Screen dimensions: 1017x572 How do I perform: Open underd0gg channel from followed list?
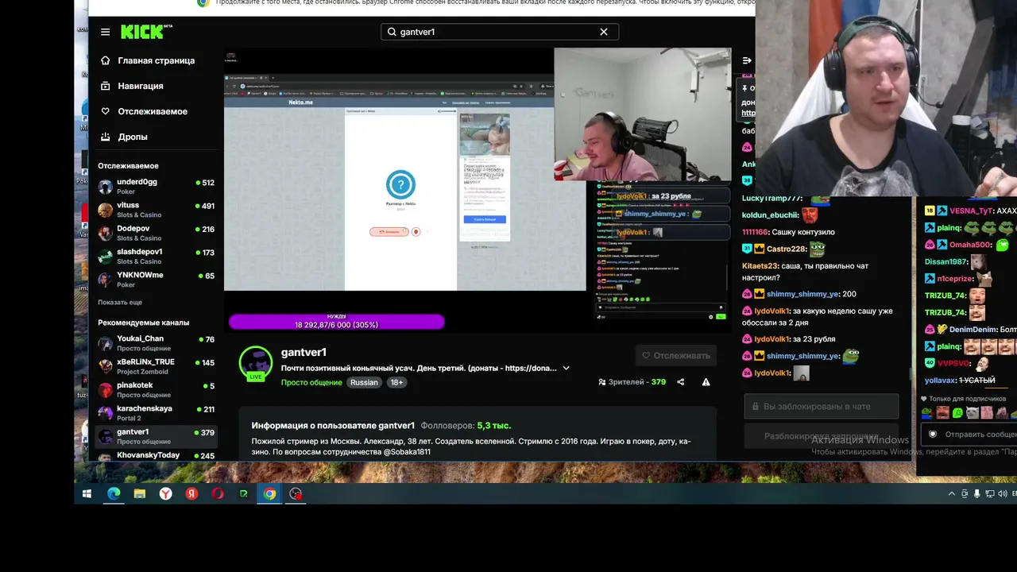(x=156, y=187)
